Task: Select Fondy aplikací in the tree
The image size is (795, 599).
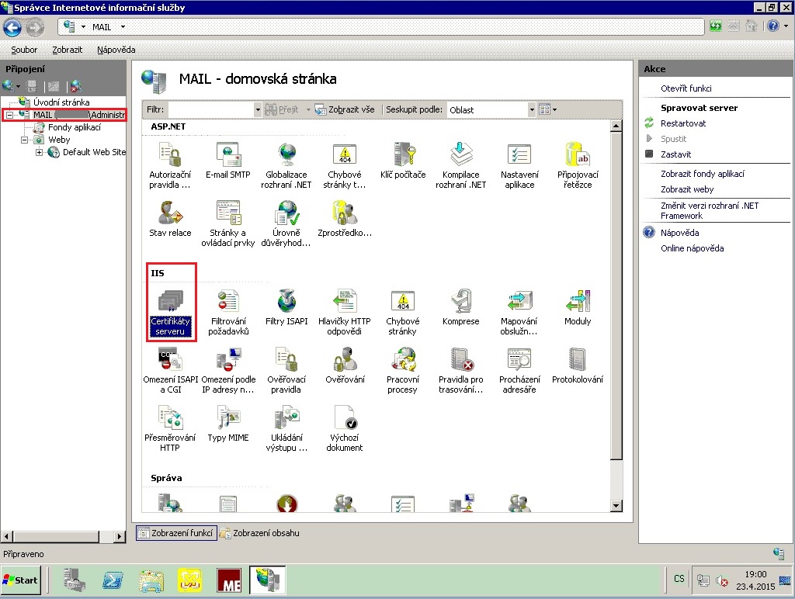Action: point(74,127)
